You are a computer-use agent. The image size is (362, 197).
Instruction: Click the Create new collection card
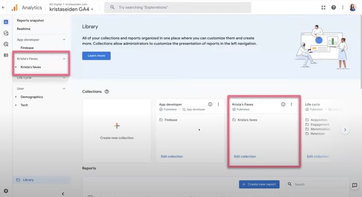(117, 130)
